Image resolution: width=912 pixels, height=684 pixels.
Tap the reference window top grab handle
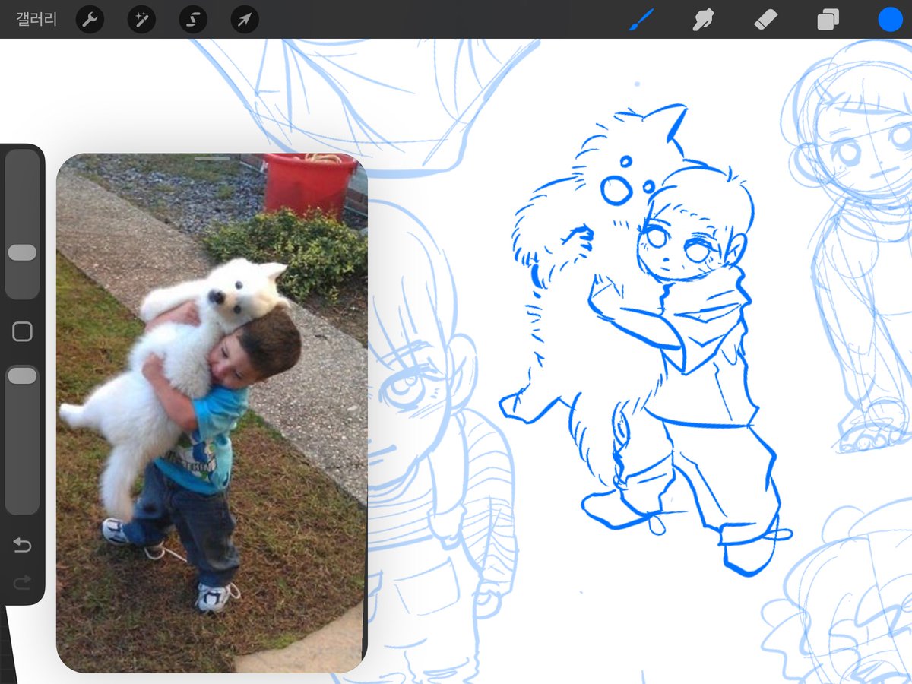(x=212, y=159)
